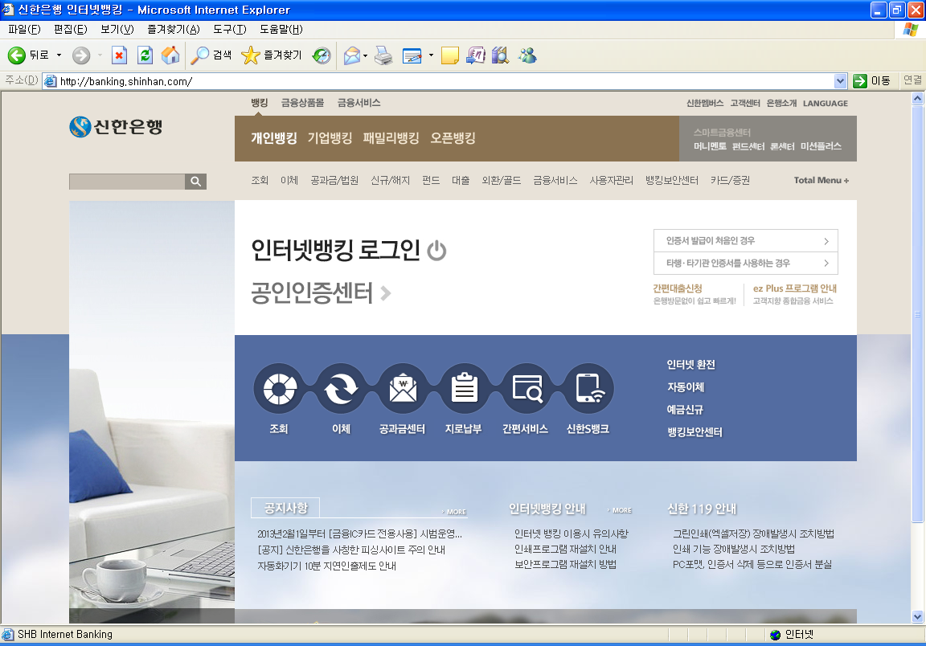Viewport: 926px width, 646px height.
Task: Select the 패밀리뱅킹 tab
Action: point(391,138)
